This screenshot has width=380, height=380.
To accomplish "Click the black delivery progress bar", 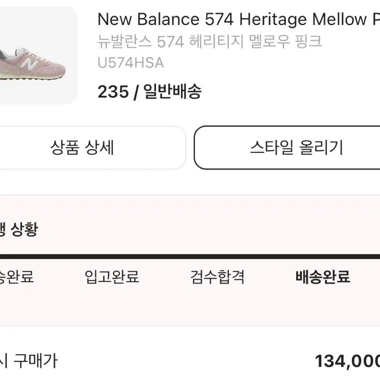I will coord(190,257).
